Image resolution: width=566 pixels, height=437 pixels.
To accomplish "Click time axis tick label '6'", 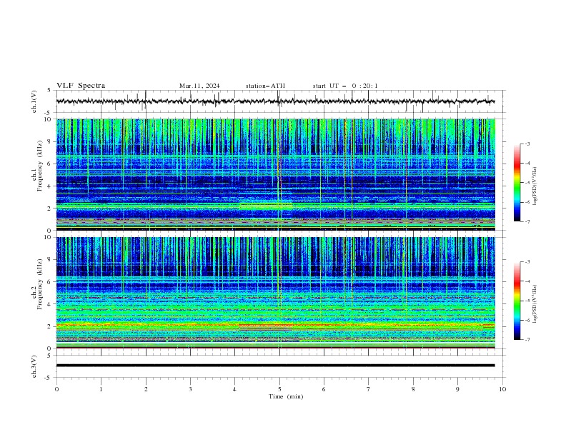I will tap(324, 389).
